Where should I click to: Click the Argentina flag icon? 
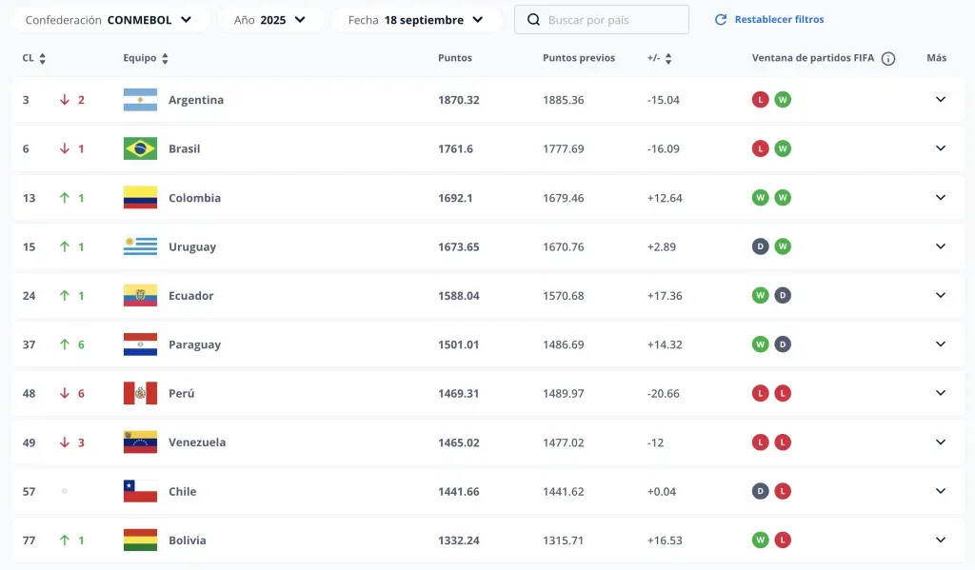click(140, 100)
